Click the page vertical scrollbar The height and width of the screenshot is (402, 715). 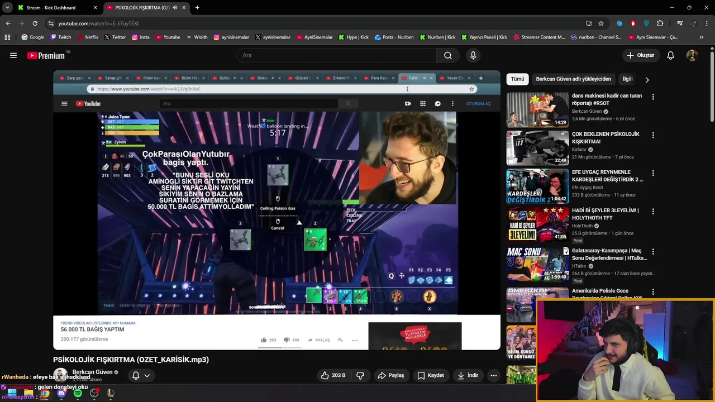(x=712, y=87)
